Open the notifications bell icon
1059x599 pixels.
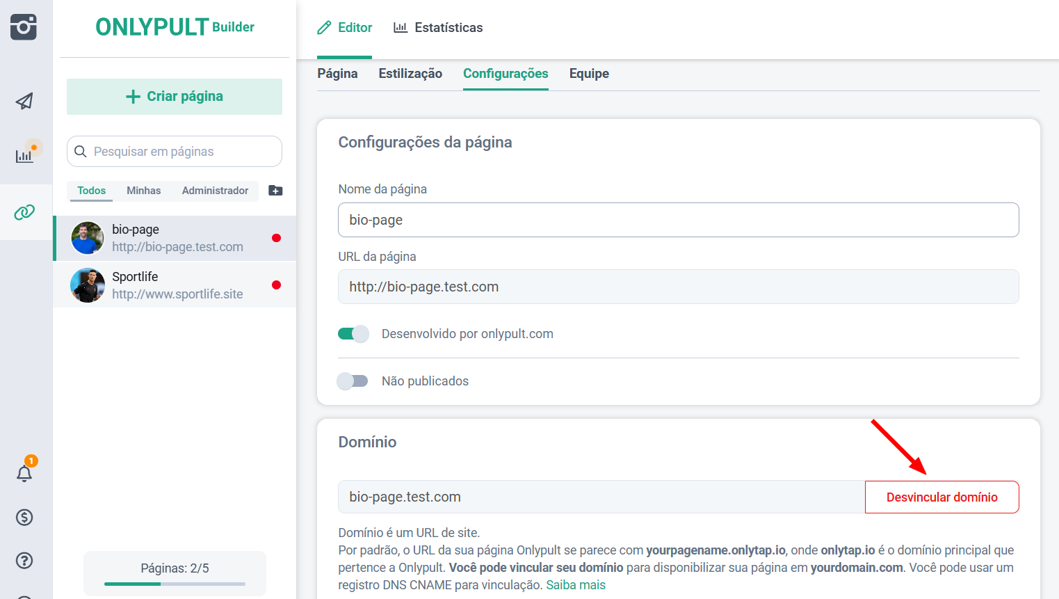24,474
